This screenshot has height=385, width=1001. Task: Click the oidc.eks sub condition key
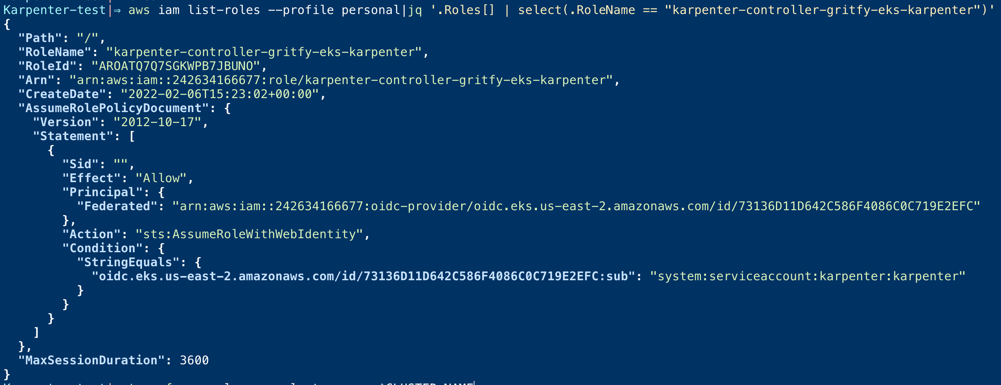tap(363, 276)
